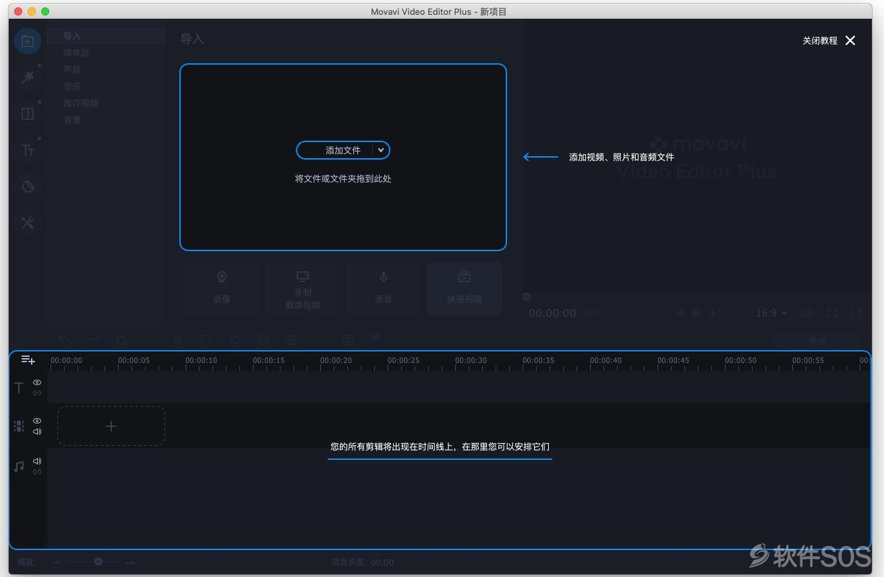
Task: Click the 00:00:50 mark on timeline ruler
Action: click(x=740, y=360)
